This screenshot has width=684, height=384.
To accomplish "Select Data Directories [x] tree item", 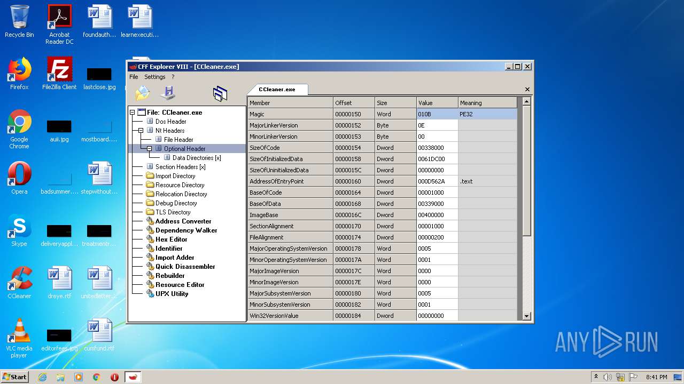I will 197,158.
